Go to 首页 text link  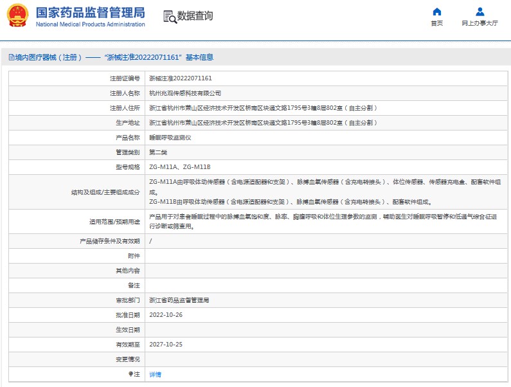point(436,23)
